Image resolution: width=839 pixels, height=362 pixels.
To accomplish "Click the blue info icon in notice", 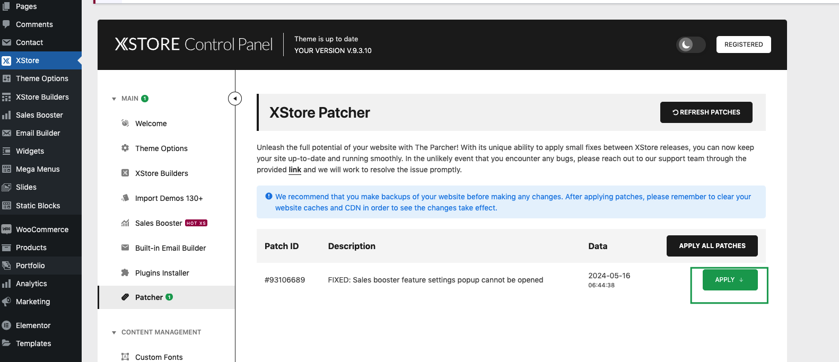I will pos(269,196).
